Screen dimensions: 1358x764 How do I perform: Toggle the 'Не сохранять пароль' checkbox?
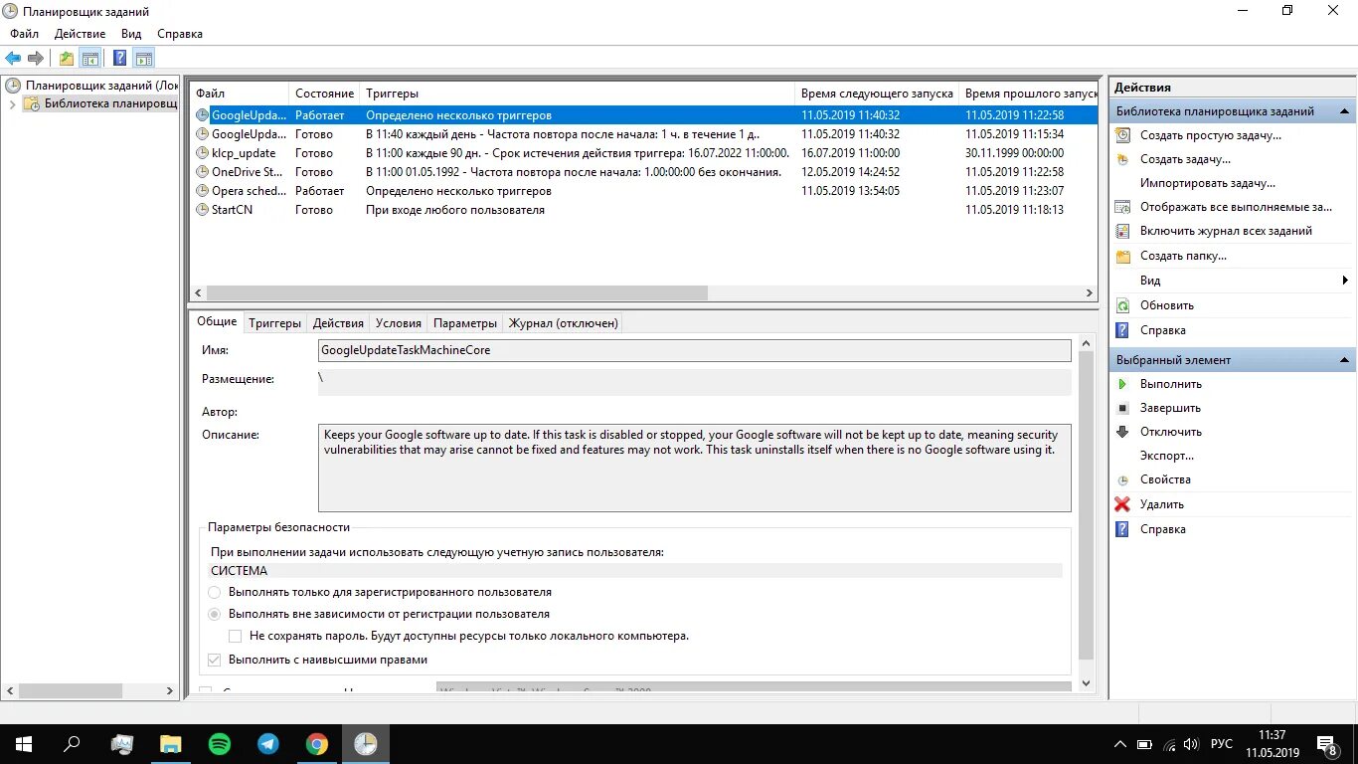(236, 636)
